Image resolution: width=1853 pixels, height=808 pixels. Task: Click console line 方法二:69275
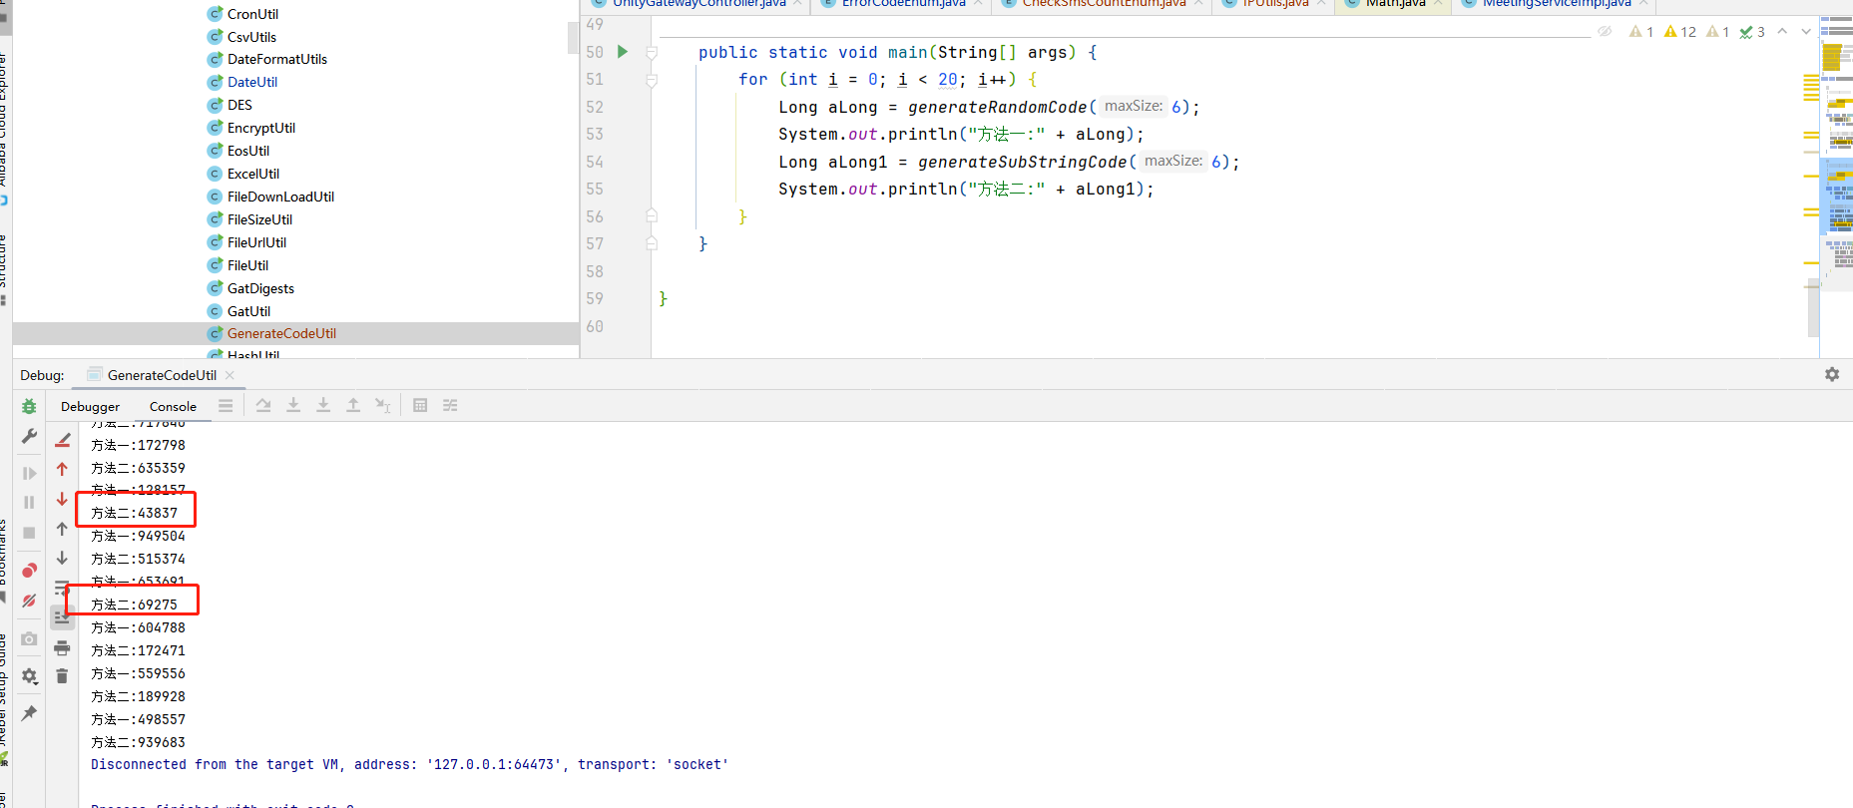click(134, 605)
